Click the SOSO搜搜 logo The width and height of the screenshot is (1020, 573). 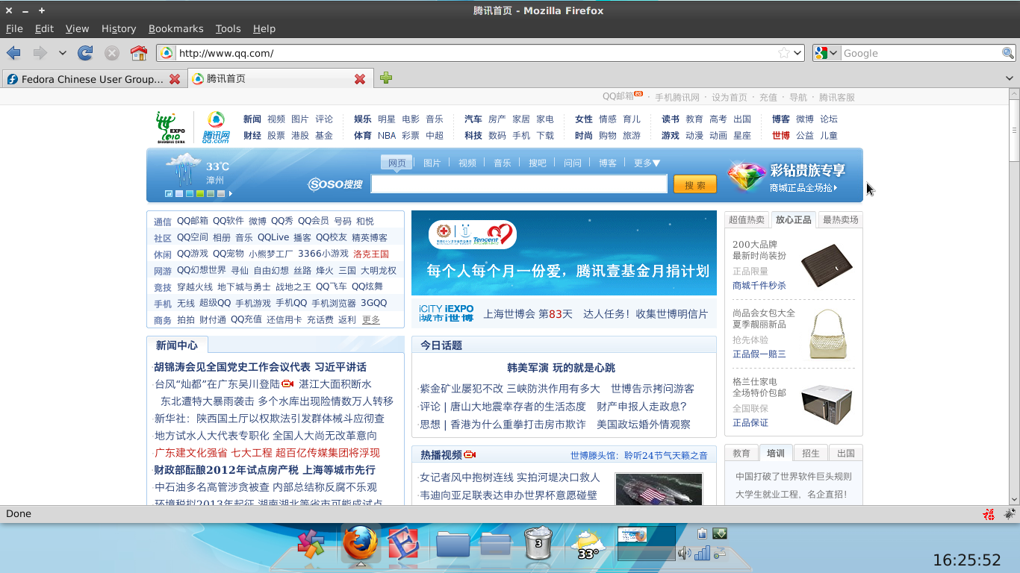(335, 184)
